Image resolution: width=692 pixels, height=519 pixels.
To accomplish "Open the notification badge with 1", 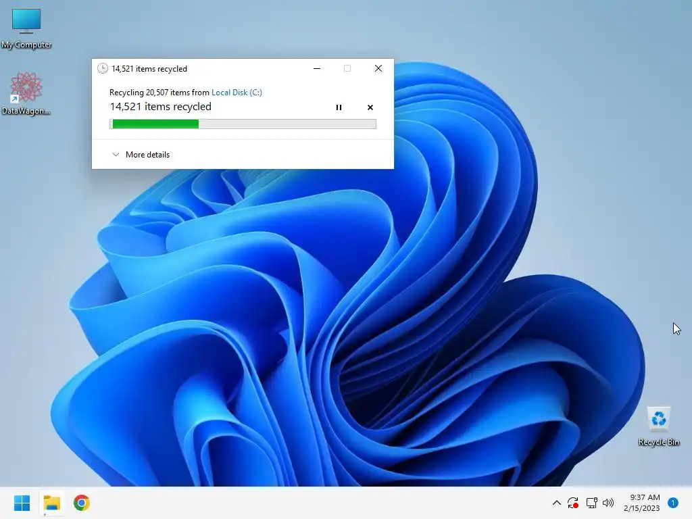I will click(673, 503).
